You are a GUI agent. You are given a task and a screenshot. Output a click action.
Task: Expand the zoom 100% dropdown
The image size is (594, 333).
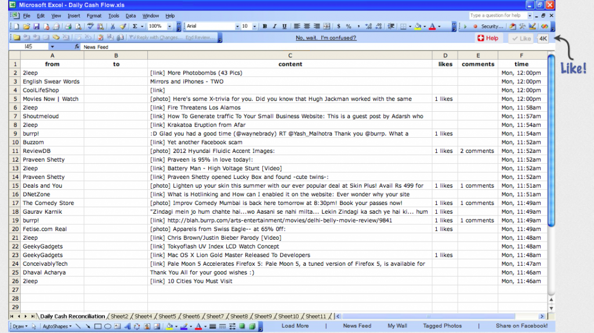(169, 27)
